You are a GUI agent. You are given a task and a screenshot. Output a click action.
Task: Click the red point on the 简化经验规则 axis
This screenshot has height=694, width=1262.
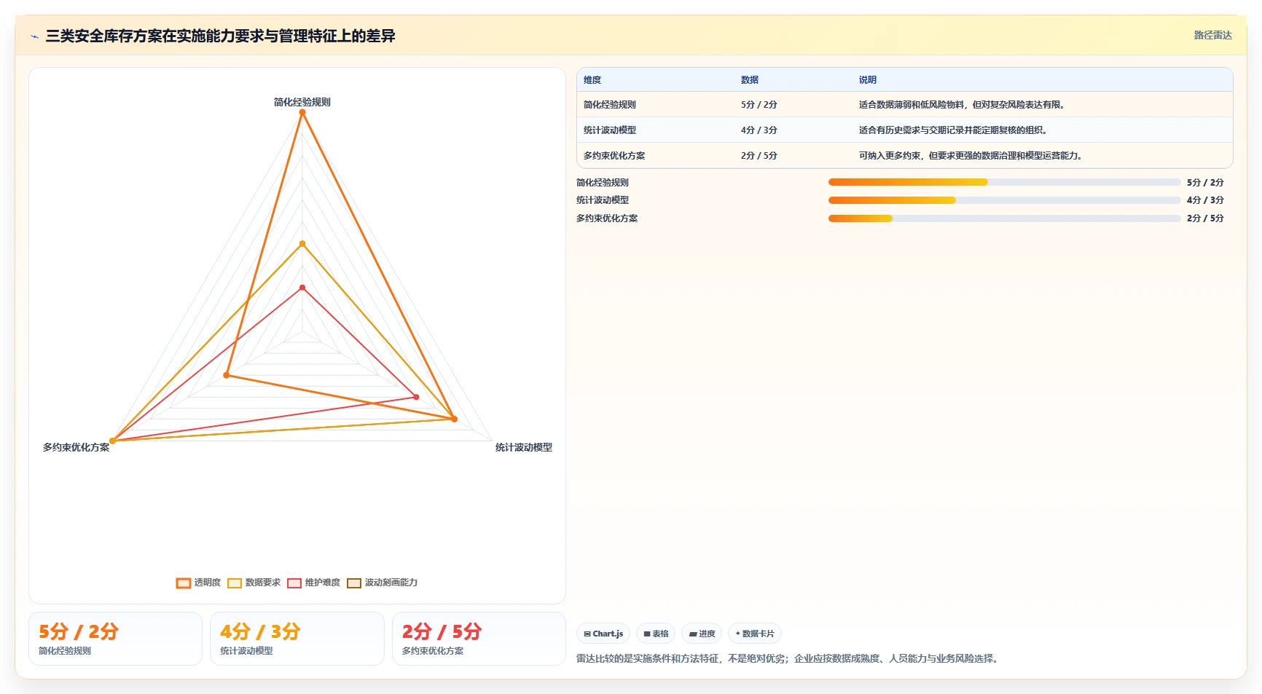(302, 288)
